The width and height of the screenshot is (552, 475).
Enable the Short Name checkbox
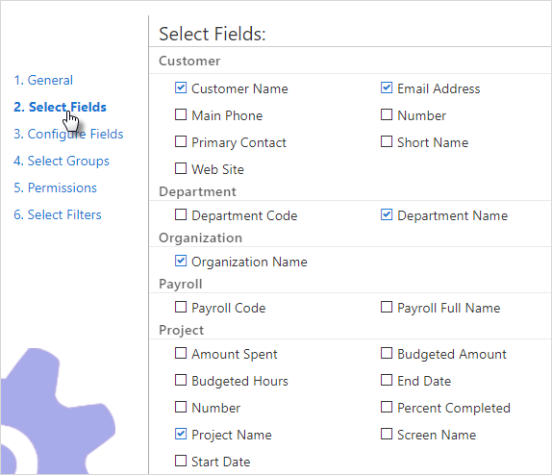[x=387, y=141]
